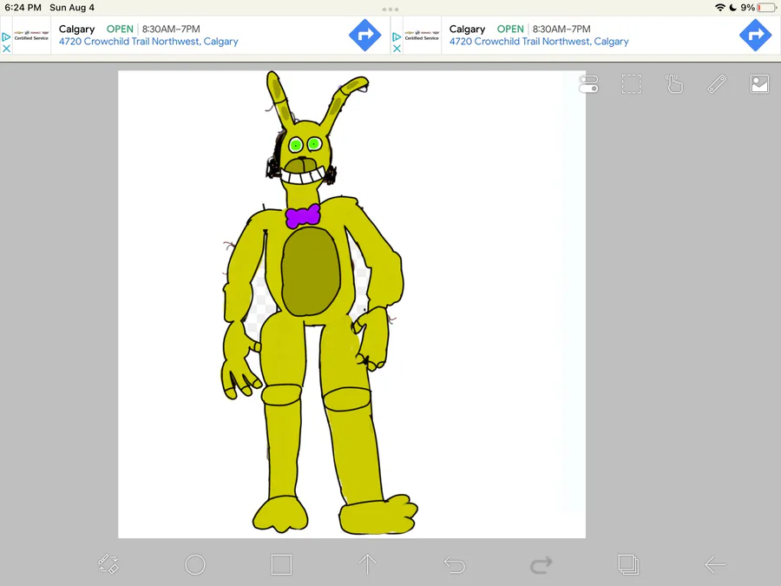Tap directions arrow in right Calgary ad
The image size is (781, 586).
coord(755,35)
